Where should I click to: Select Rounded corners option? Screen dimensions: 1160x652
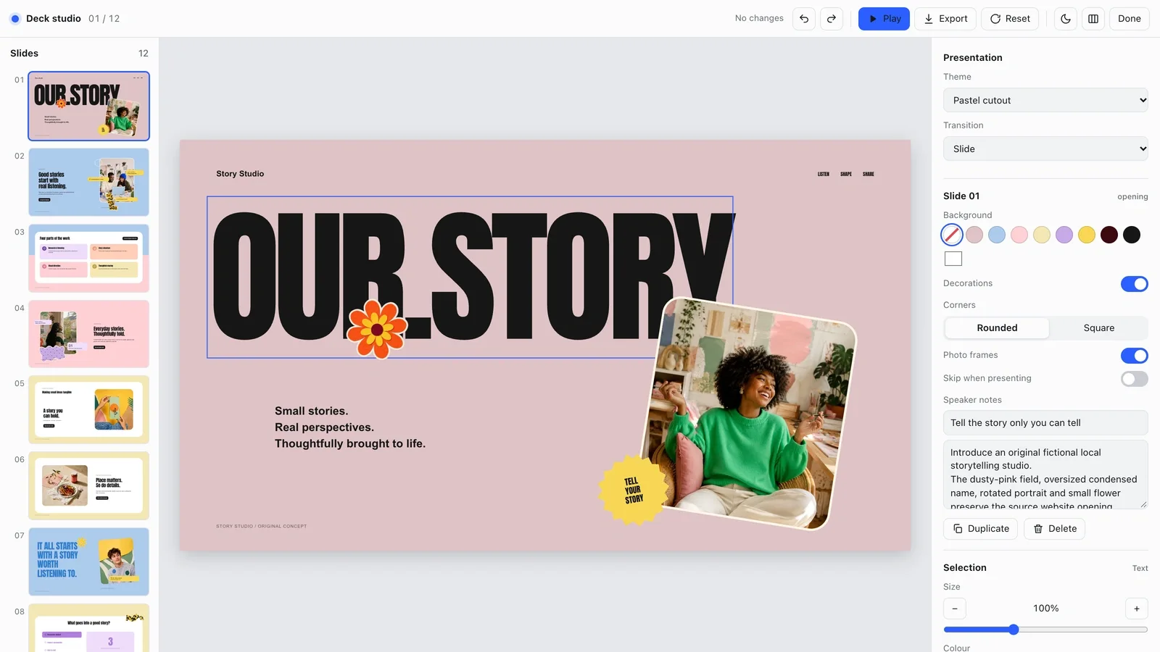point(997,328)
